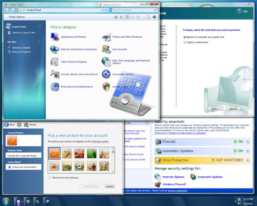Click the Windows Start orb
The image size is (257, 206).
(6, 201)
